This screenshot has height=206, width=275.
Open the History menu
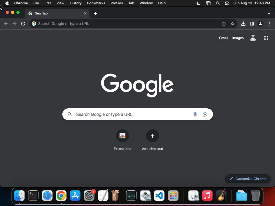(75, 3)
